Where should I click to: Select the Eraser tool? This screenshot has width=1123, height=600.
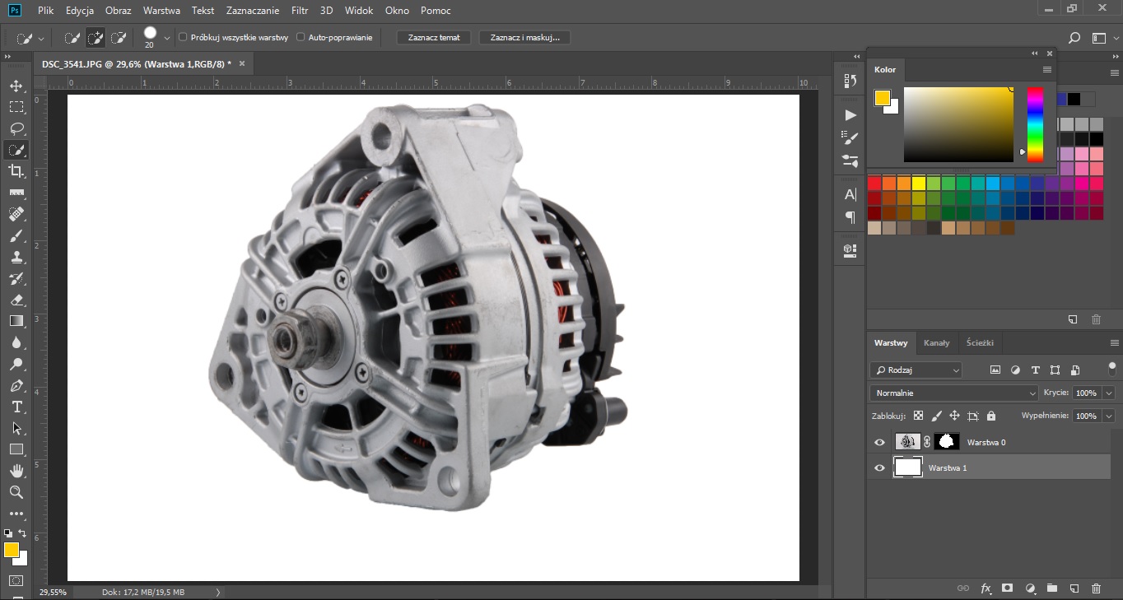pyautogui.click(x=16, y=300)
